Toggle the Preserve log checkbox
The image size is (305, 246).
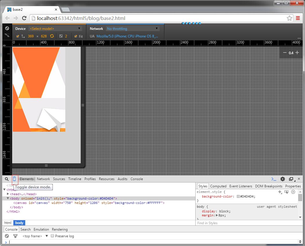click(x=53, y=236)
